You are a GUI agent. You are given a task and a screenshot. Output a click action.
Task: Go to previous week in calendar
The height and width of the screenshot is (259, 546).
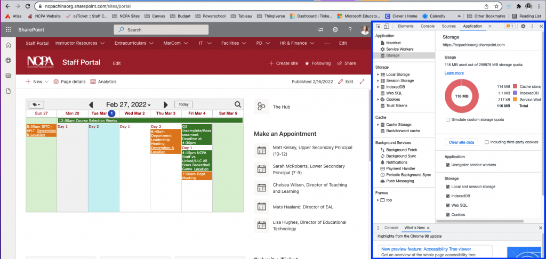pos(91,105)
